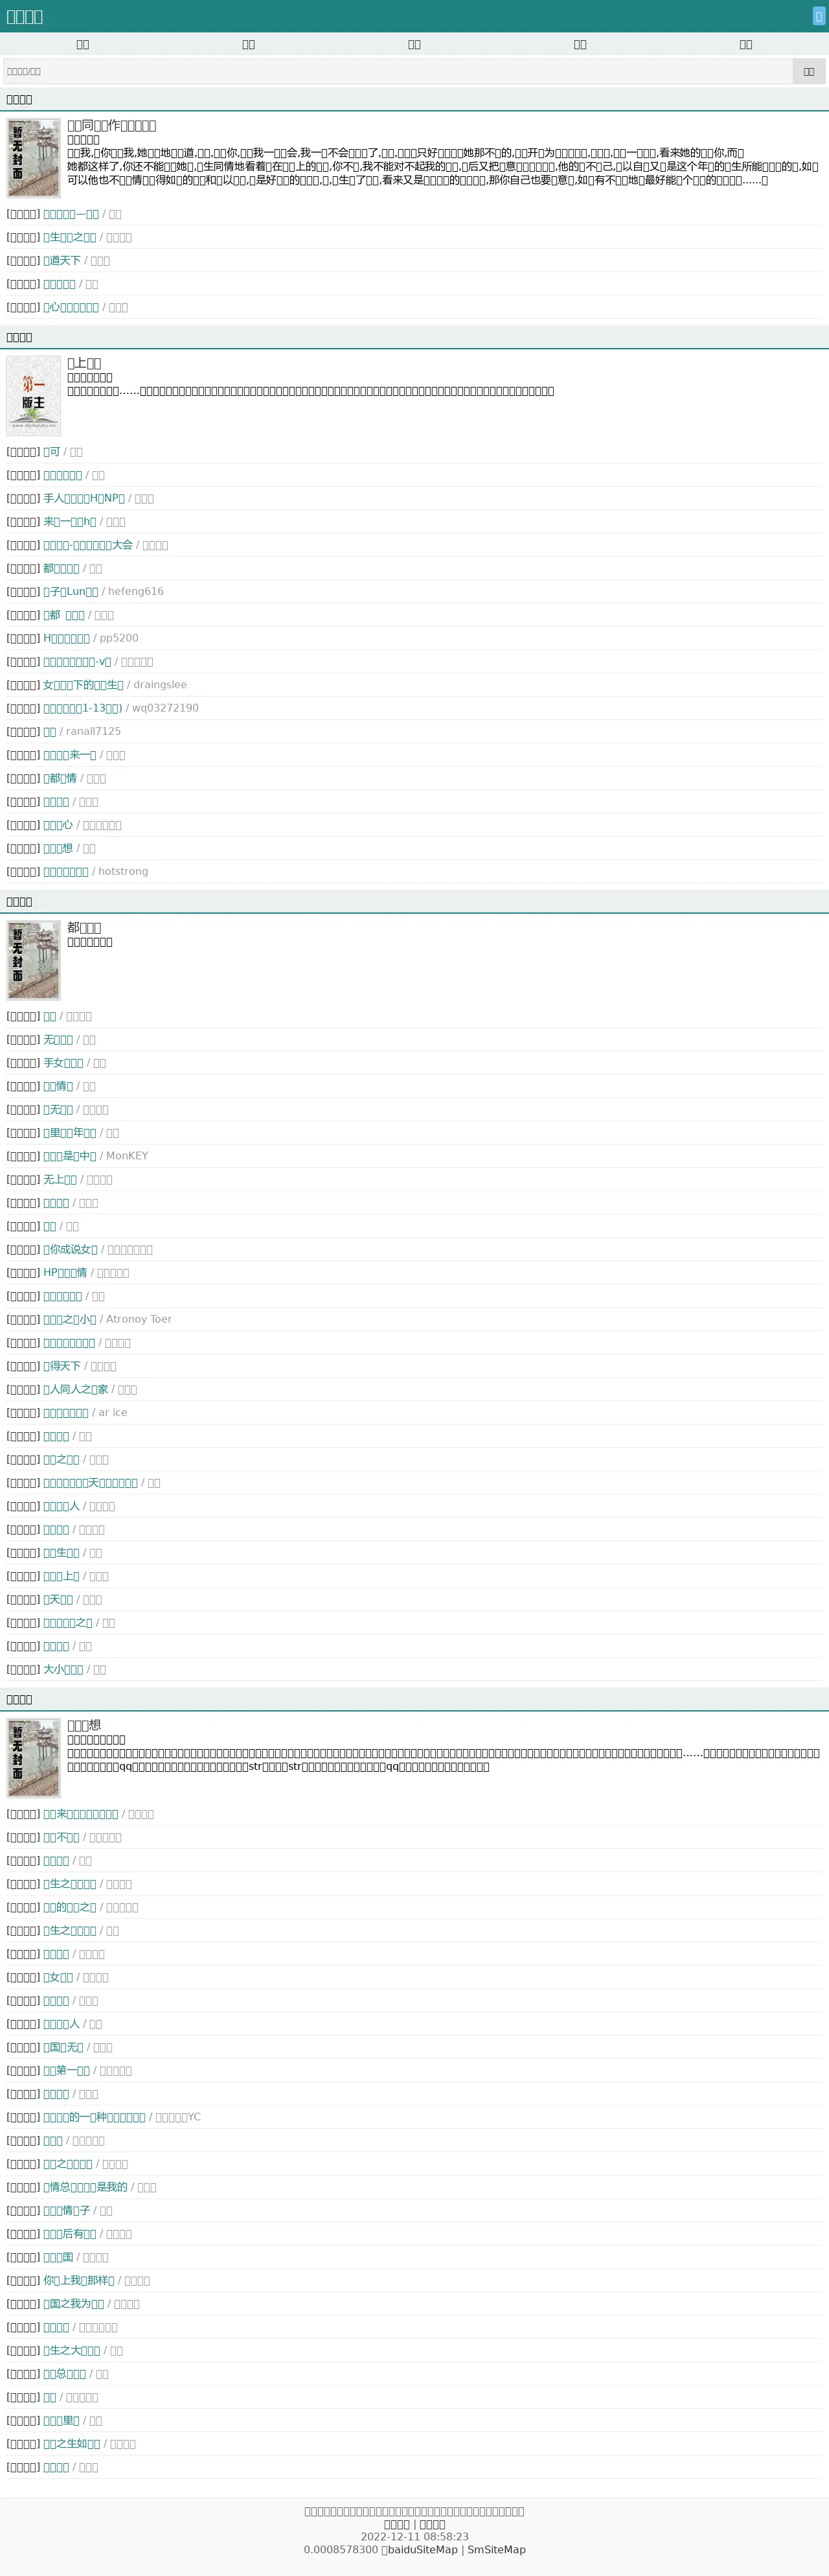
Task: Click author name 'ar ice'
Action: click(113, 1412)
